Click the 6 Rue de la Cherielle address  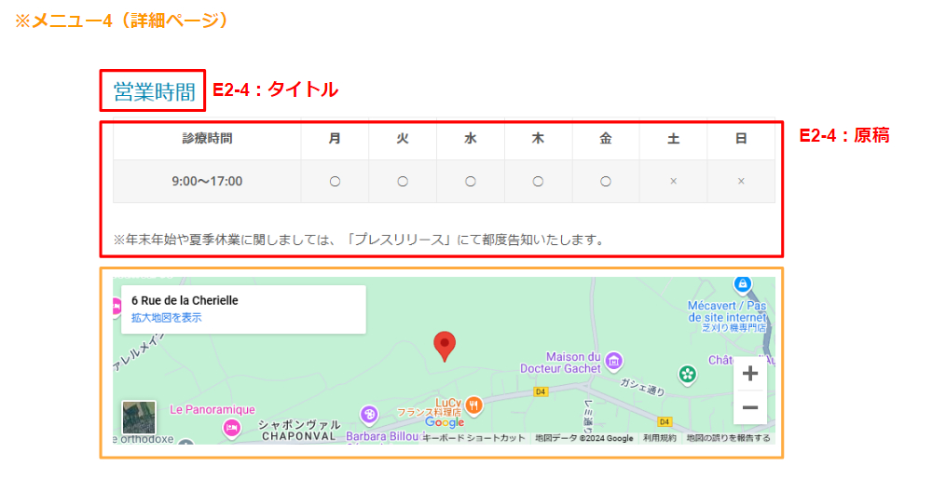pyautogui.click(x=185, y=301)
